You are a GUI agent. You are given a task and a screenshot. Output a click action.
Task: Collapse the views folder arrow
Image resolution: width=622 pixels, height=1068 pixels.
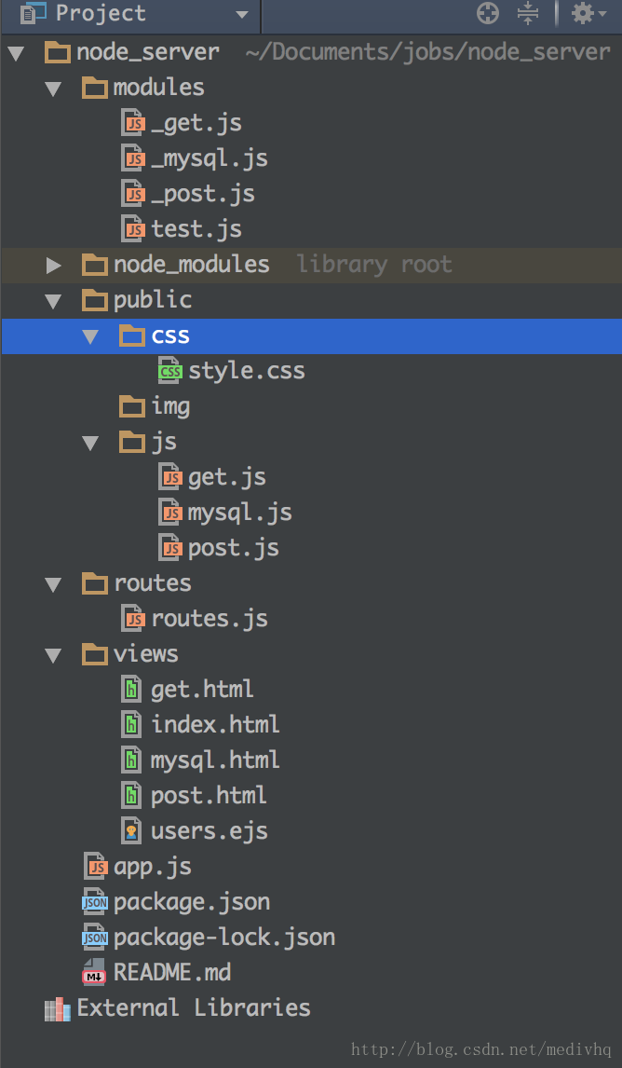click(53, 655)
